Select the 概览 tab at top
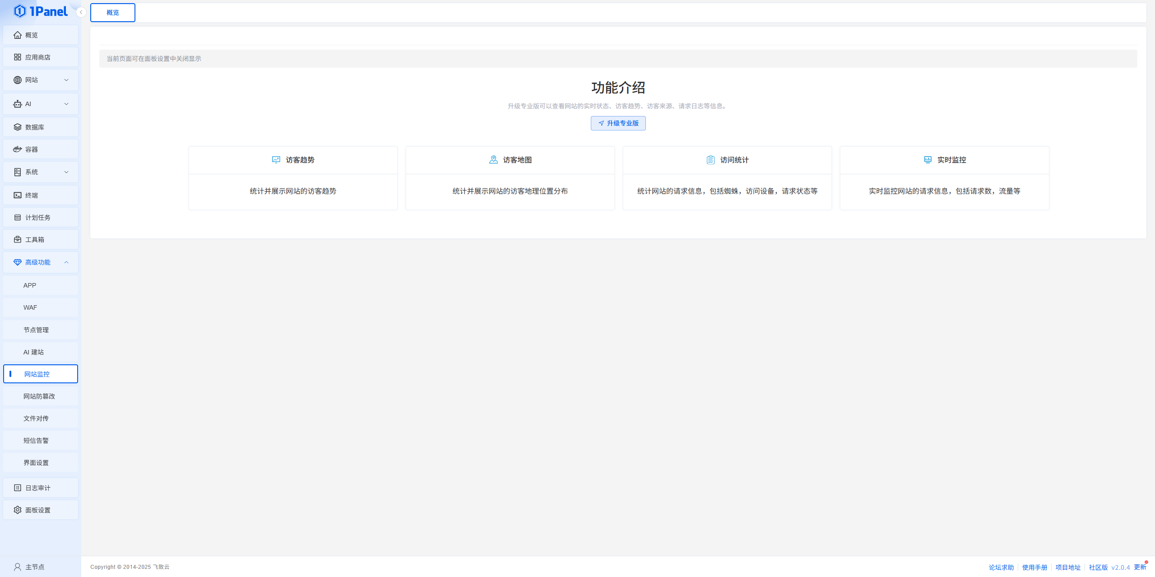Image resolution: width=1155 pixels, height=577 pixels. point(113,13)
